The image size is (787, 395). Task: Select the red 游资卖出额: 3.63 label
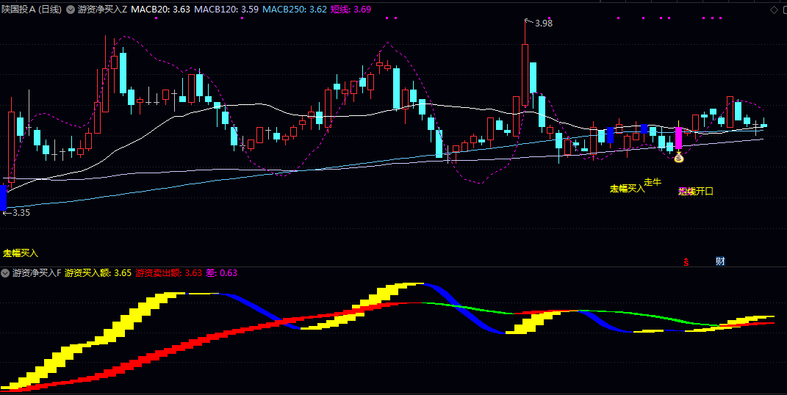(x=169, y=273)
